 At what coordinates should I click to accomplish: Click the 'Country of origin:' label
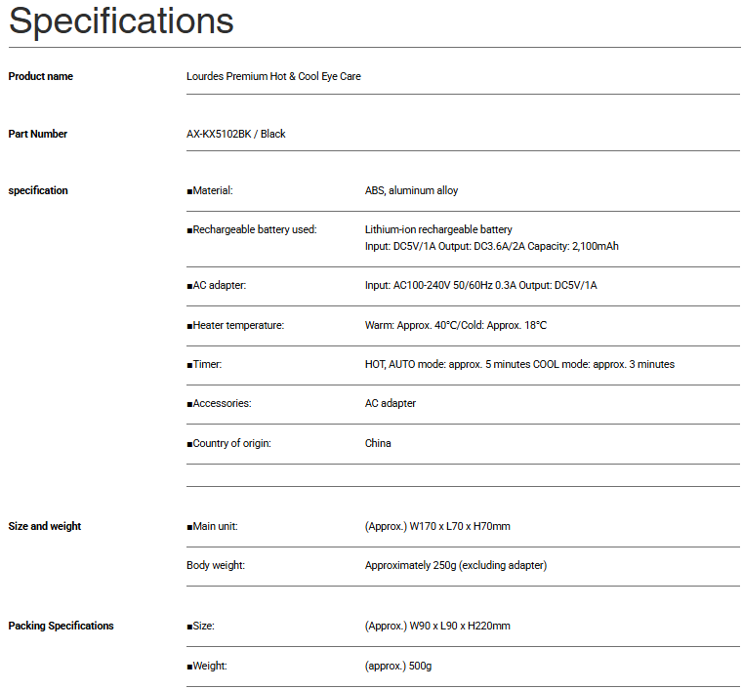[229, 444]
